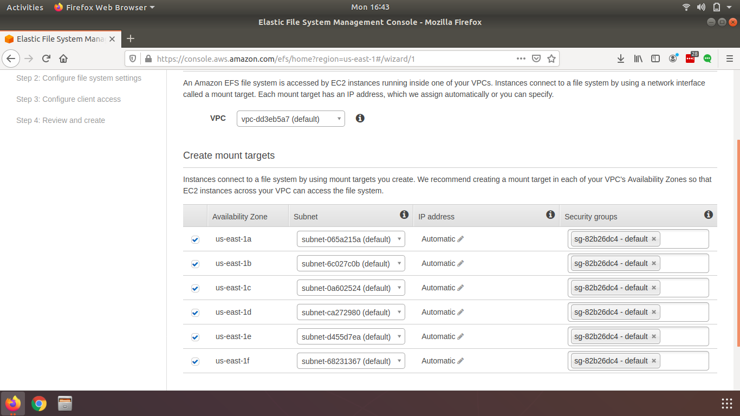The image size is (740, 416).
Task: Open the clock calendar Mon 16:43
Action: tap(370, 7)
